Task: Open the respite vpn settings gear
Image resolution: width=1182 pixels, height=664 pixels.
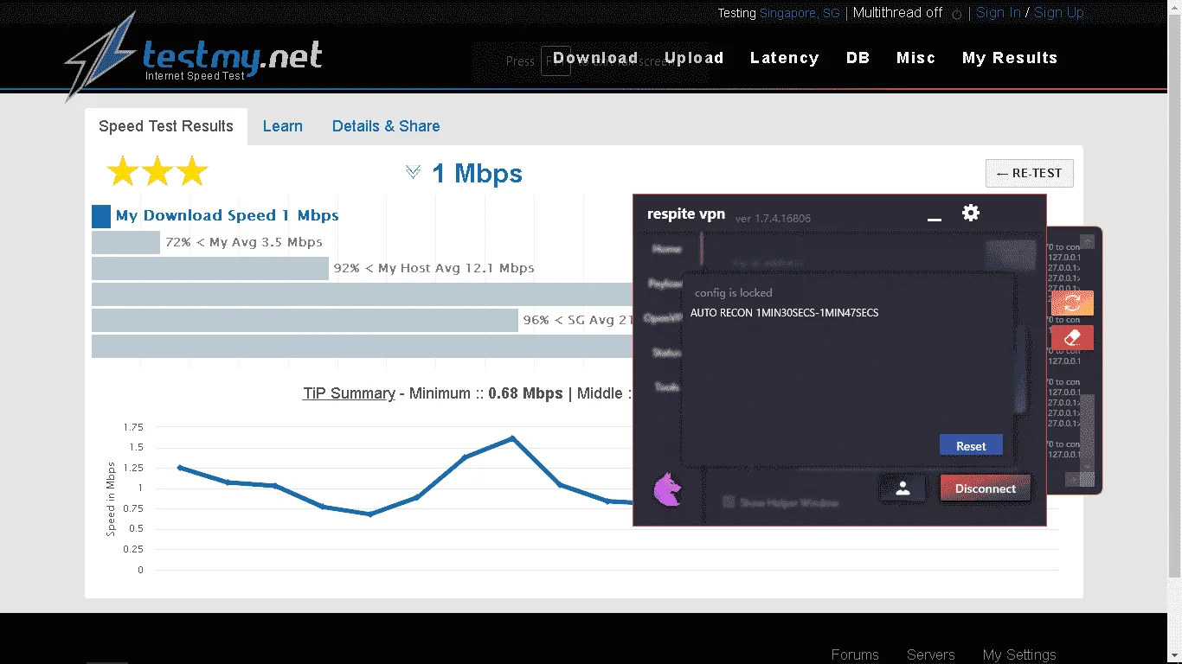Action: click(971, 213)
